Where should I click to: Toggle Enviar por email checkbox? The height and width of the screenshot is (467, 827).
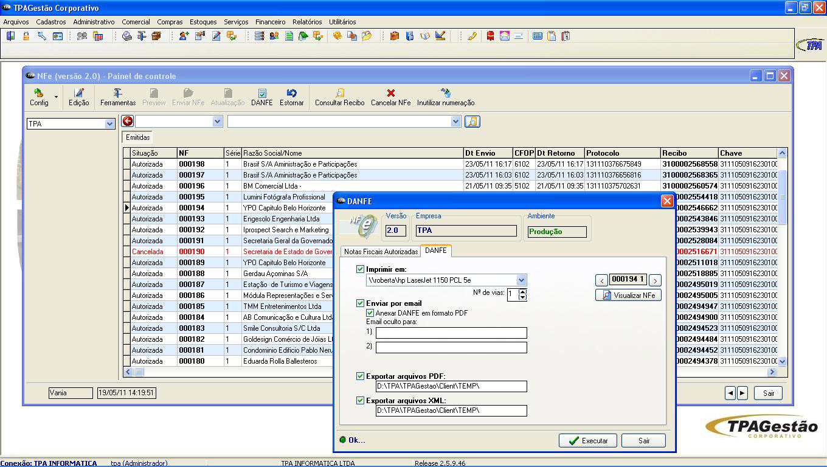pyautogui.click(x=361, y=303)
